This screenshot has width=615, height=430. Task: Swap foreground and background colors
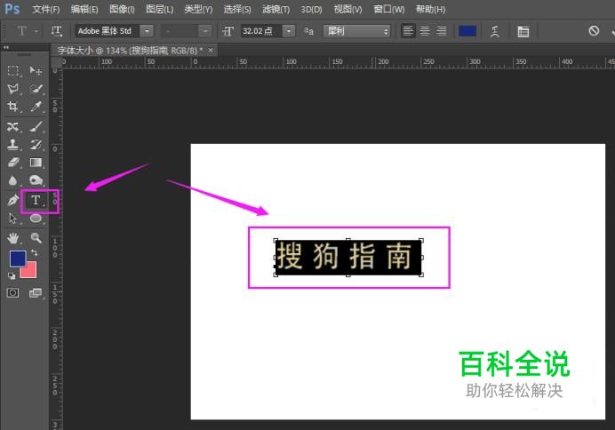click(x=34, y=253)
